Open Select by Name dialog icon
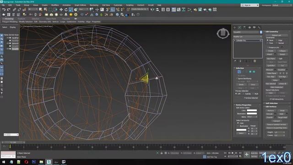293x165 pixels. pos(45,9)
